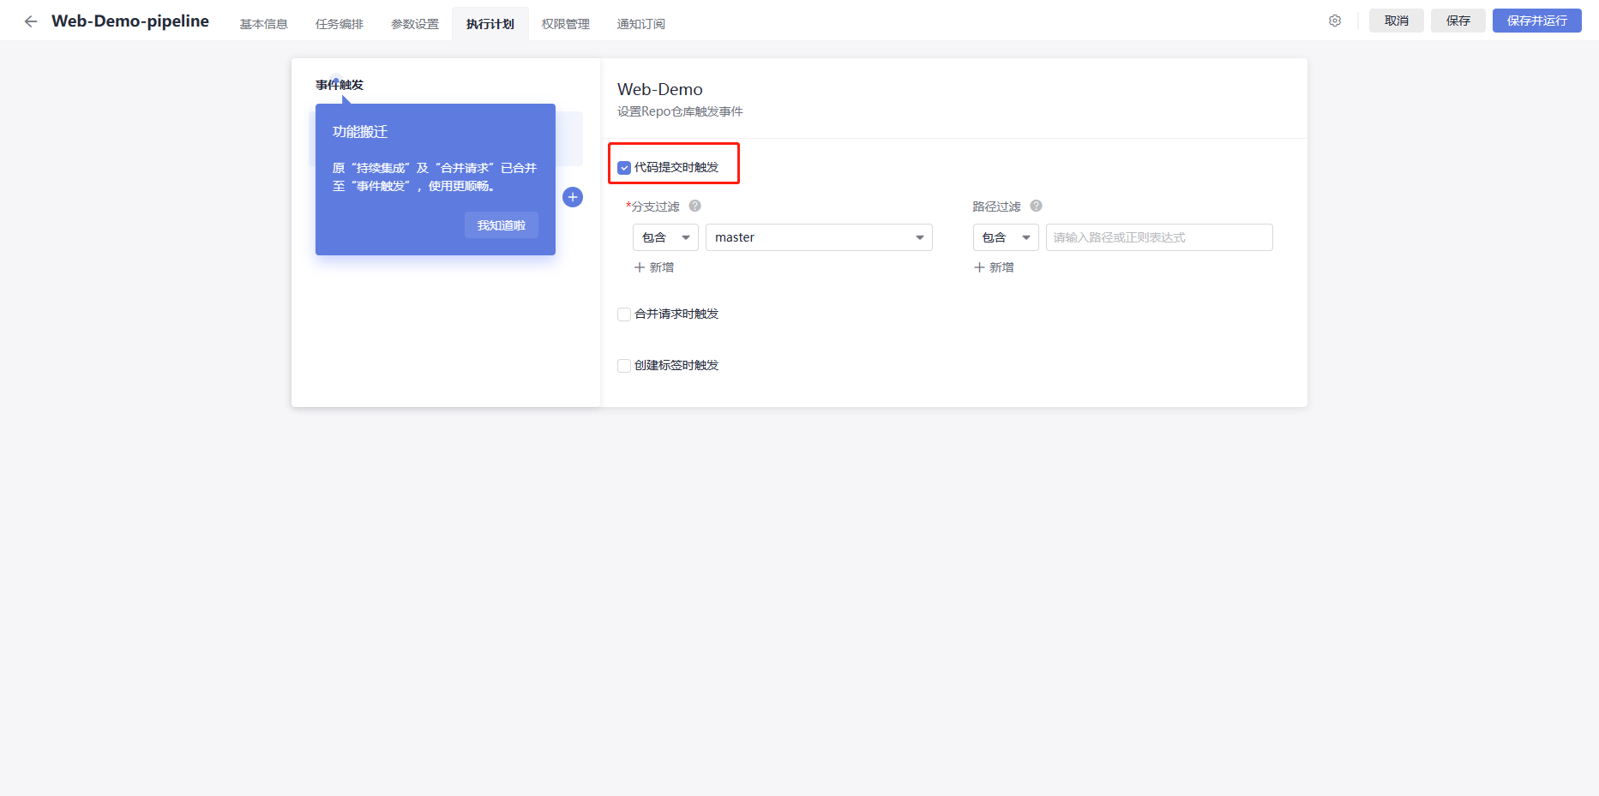The image size is (1599, 796).
Task: Switch to 通知订阅 tab
Action: pyautogui.click(x=641, y=24)
